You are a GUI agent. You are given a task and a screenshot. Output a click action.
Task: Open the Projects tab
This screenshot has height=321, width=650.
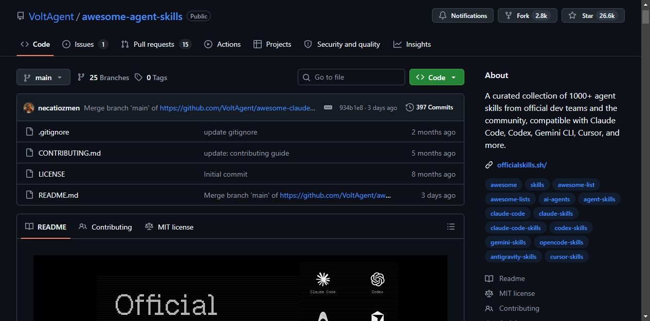tap(273, 44)
